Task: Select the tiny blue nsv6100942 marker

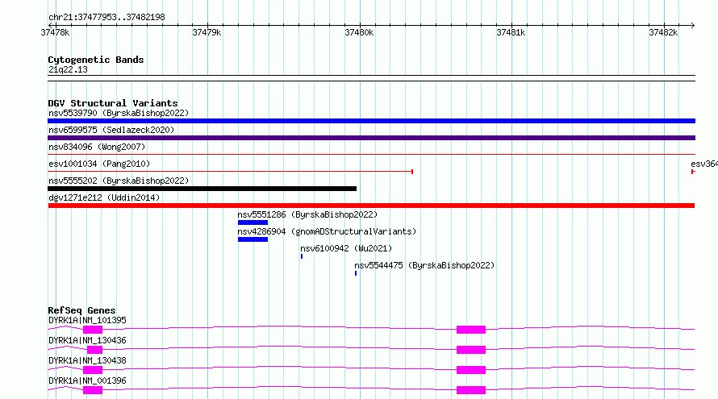Action: click(301, 256)
